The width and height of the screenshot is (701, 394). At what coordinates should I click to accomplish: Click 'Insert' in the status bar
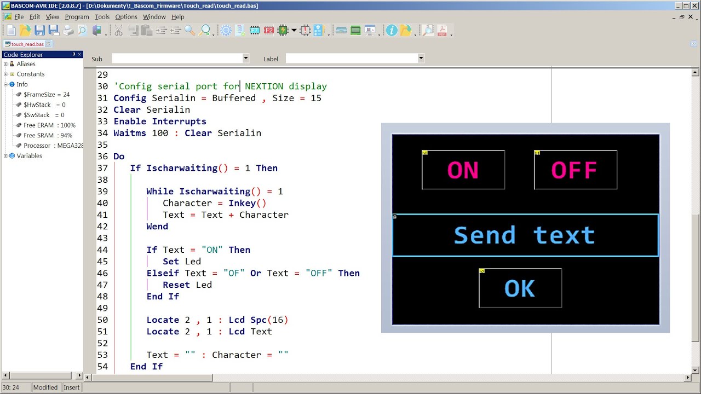pos(72,387)
